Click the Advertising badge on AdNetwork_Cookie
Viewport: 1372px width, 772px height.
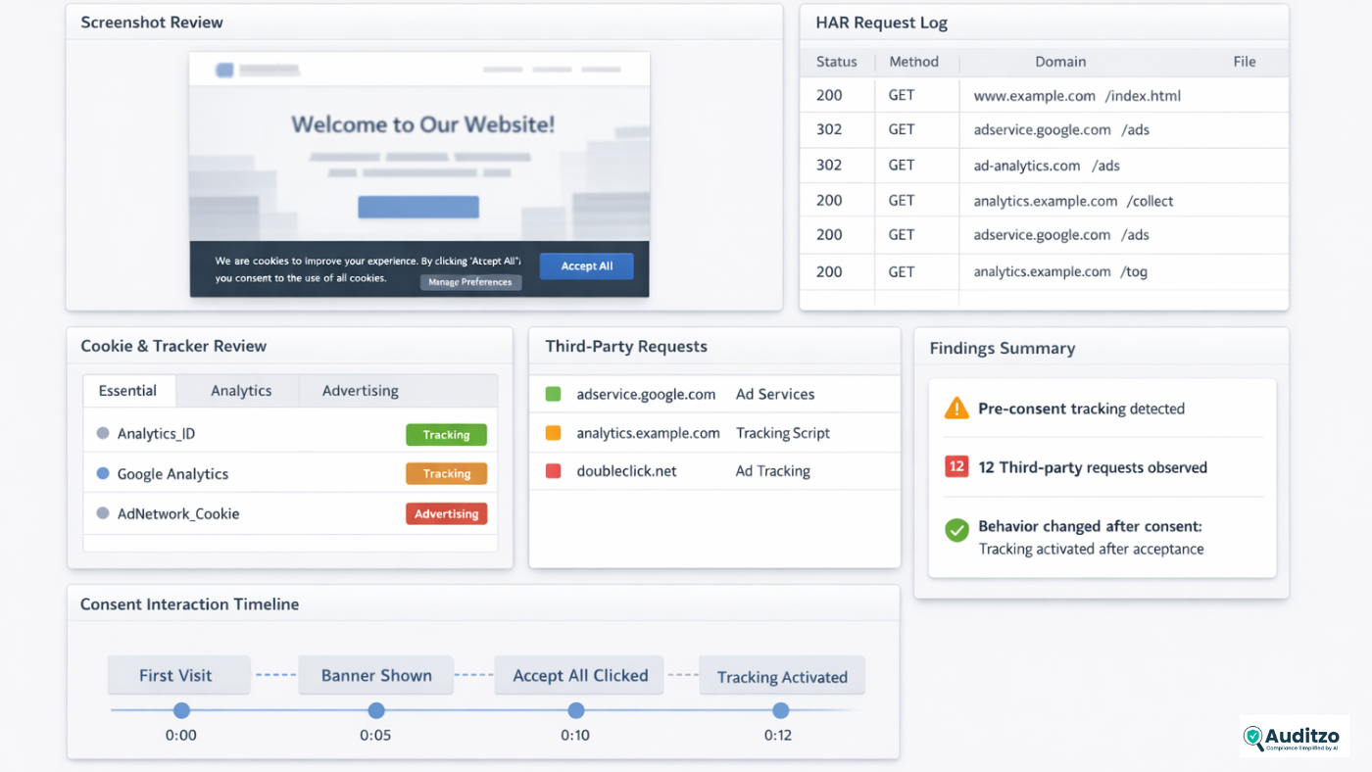[x=446, y=513]
